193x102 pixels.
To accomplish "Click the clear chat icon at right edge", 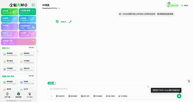I will pyautogui.click(x=189, y=81).
